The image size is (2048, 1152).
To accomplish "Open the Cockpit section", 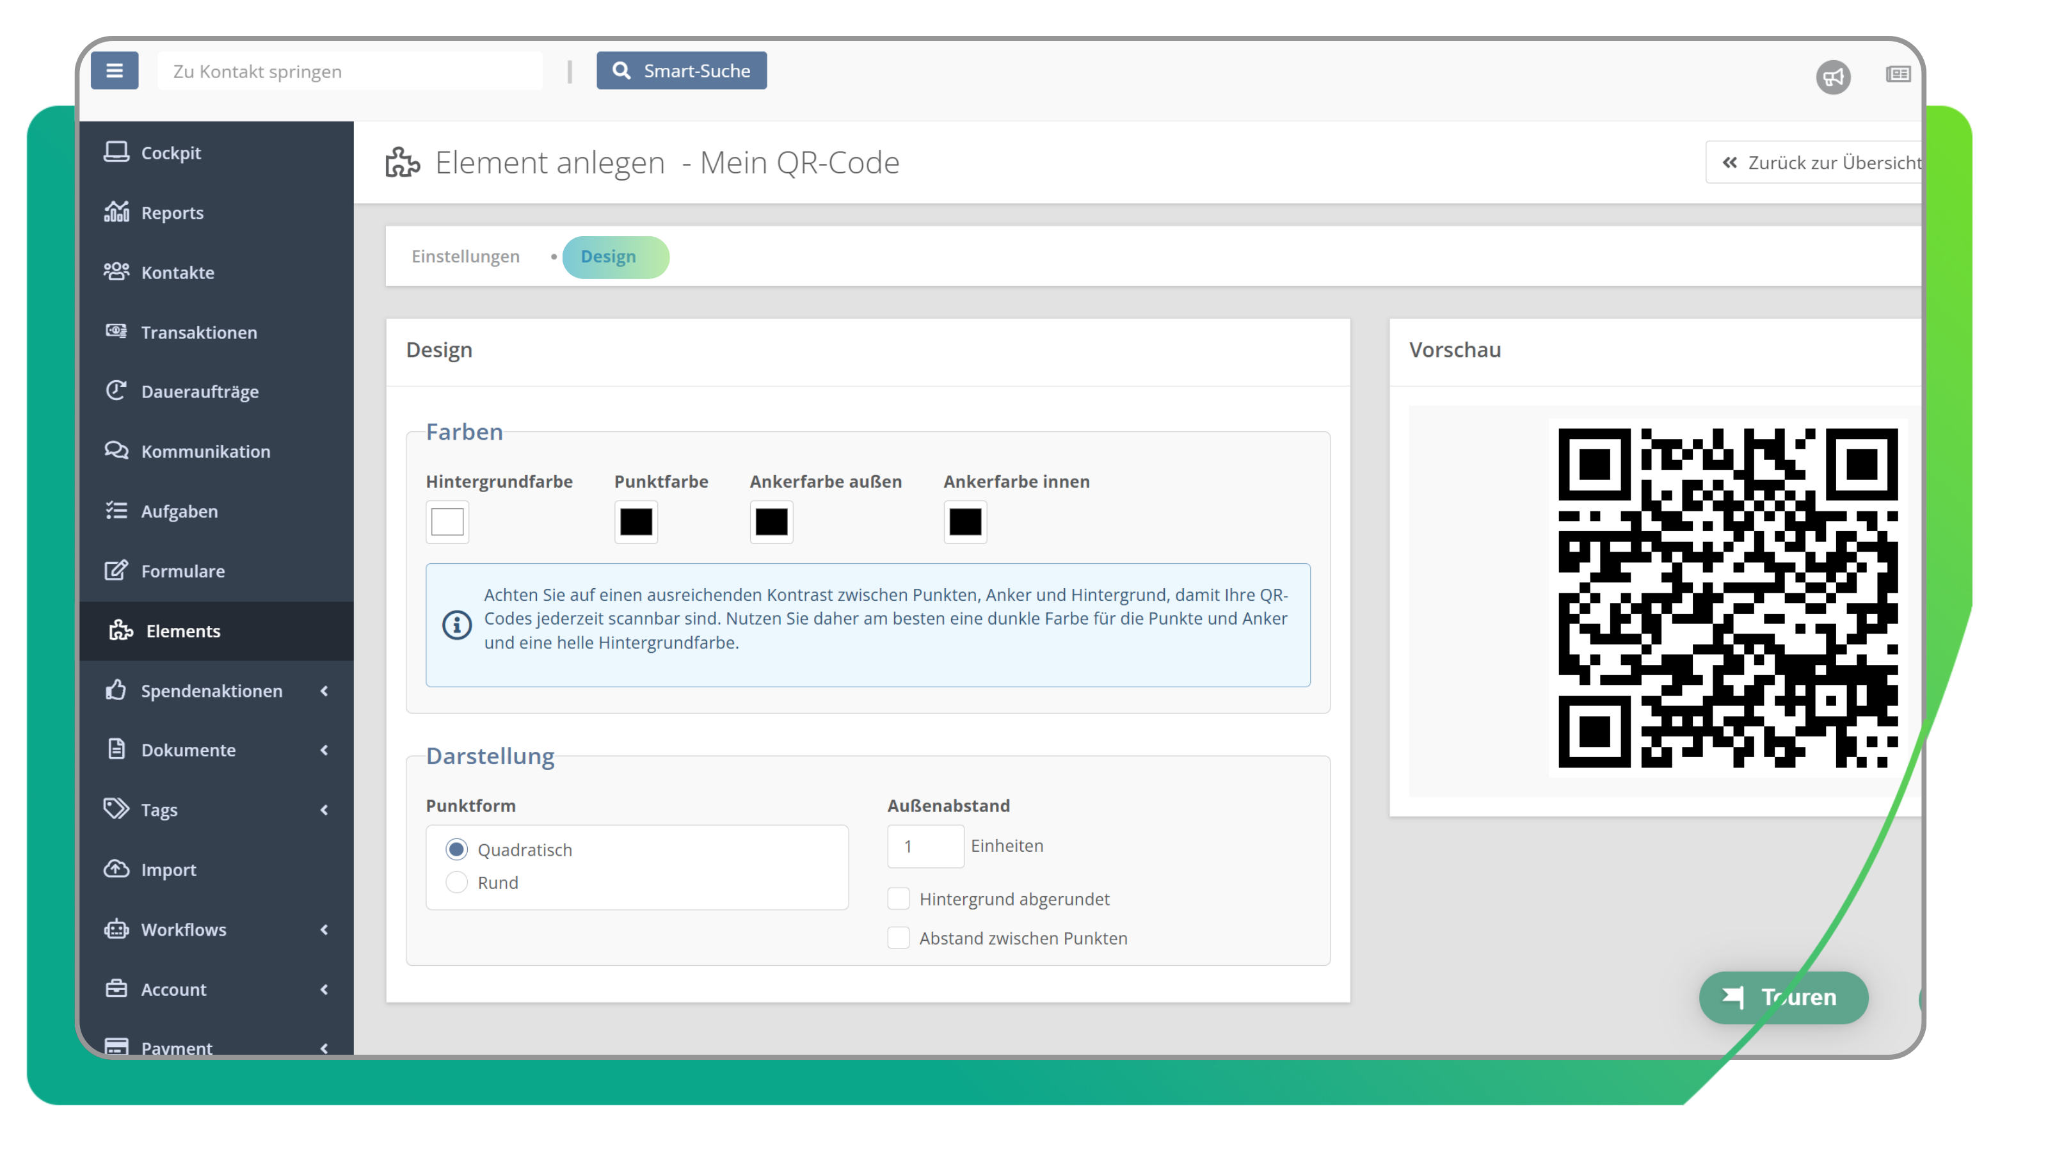I will (x=170, y=153).
